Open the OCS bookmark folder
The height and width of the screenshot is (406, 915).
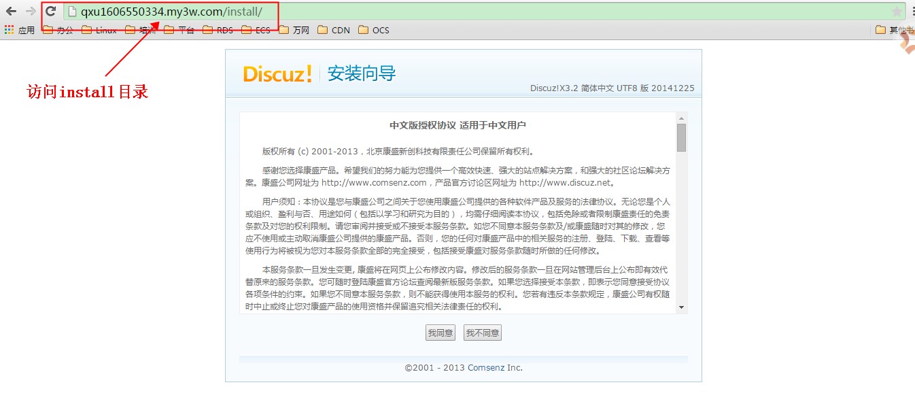373,30
